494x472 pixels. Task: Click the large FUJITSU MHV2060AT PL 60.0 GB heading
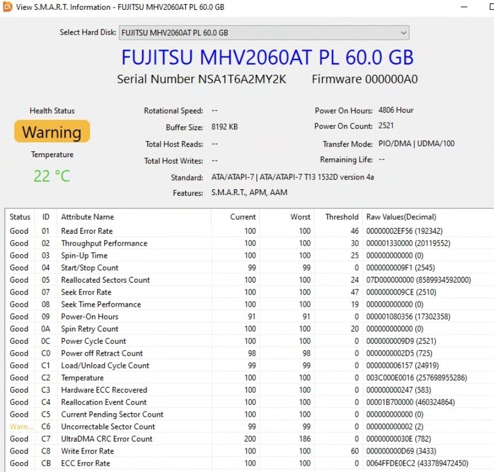point(267,57)
